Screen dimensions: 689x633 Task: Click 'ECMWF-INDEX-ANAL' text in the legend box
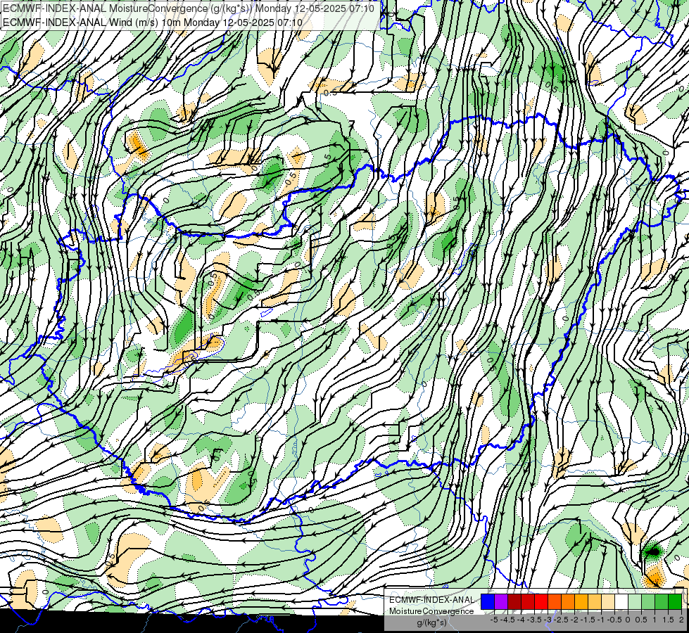click(x=431, y=600)
